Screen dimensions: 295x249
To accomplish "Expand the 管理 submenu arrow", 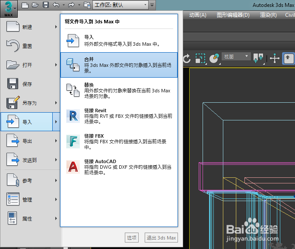I will (x=56, y=199).
